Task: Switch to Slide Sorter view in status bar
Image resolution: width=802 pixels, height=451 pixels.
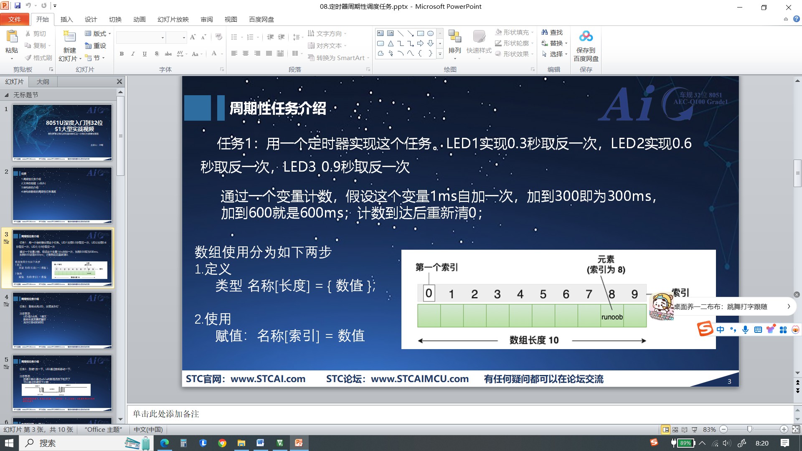Action: coord(675,429)
